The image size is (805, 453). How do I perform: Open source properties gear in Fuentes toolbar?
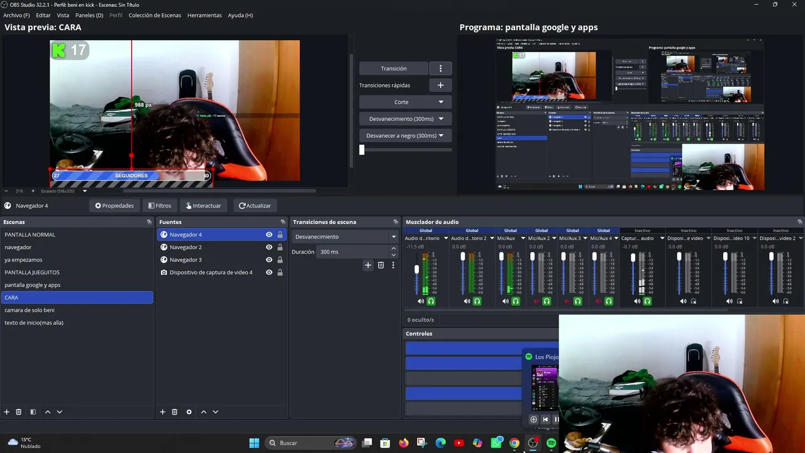[189, 412]
